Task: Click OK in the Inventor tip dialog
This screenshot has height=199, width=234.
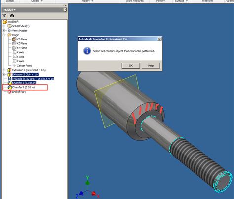Action: pyautogui.click(x=131, y=66)
